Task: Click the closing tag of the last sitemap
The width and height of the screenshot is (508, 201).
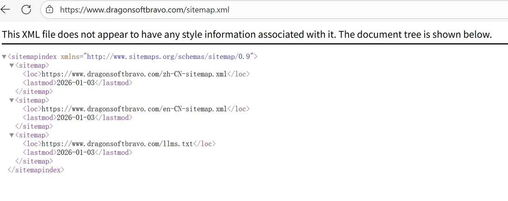Action: tap(34, 161)
